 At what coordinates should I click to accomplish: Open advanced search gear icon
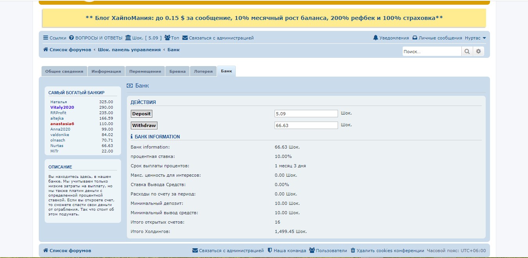pos(478,52)
